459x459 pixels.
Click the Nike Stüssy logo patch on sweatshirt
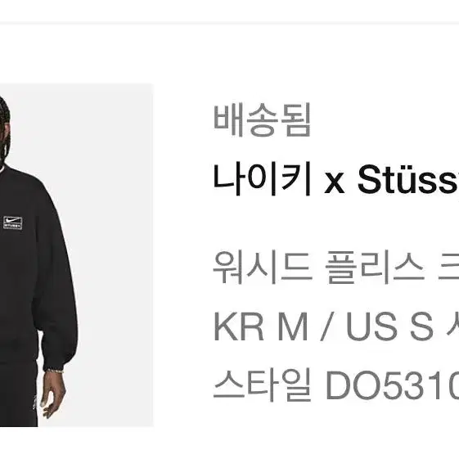pos(13,223)
